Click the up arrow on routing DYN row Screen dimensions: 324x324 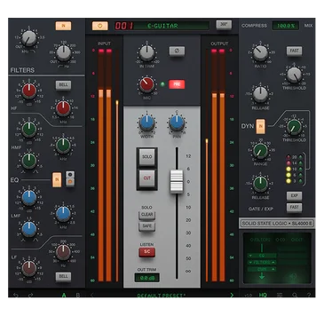[x=273, y=269]
